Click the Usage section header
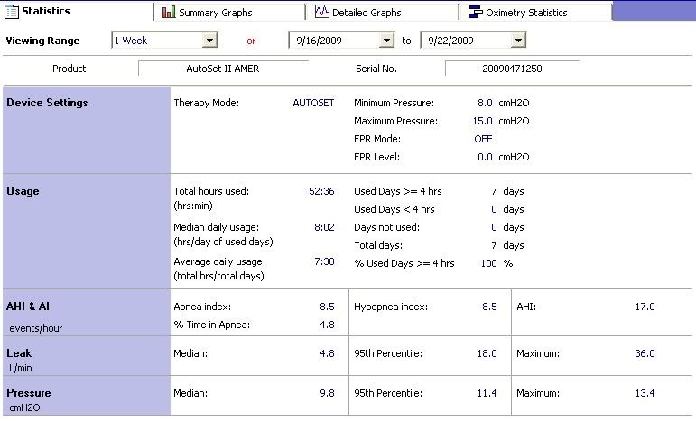This screenshot has height=421, width=696. [23, 191]
